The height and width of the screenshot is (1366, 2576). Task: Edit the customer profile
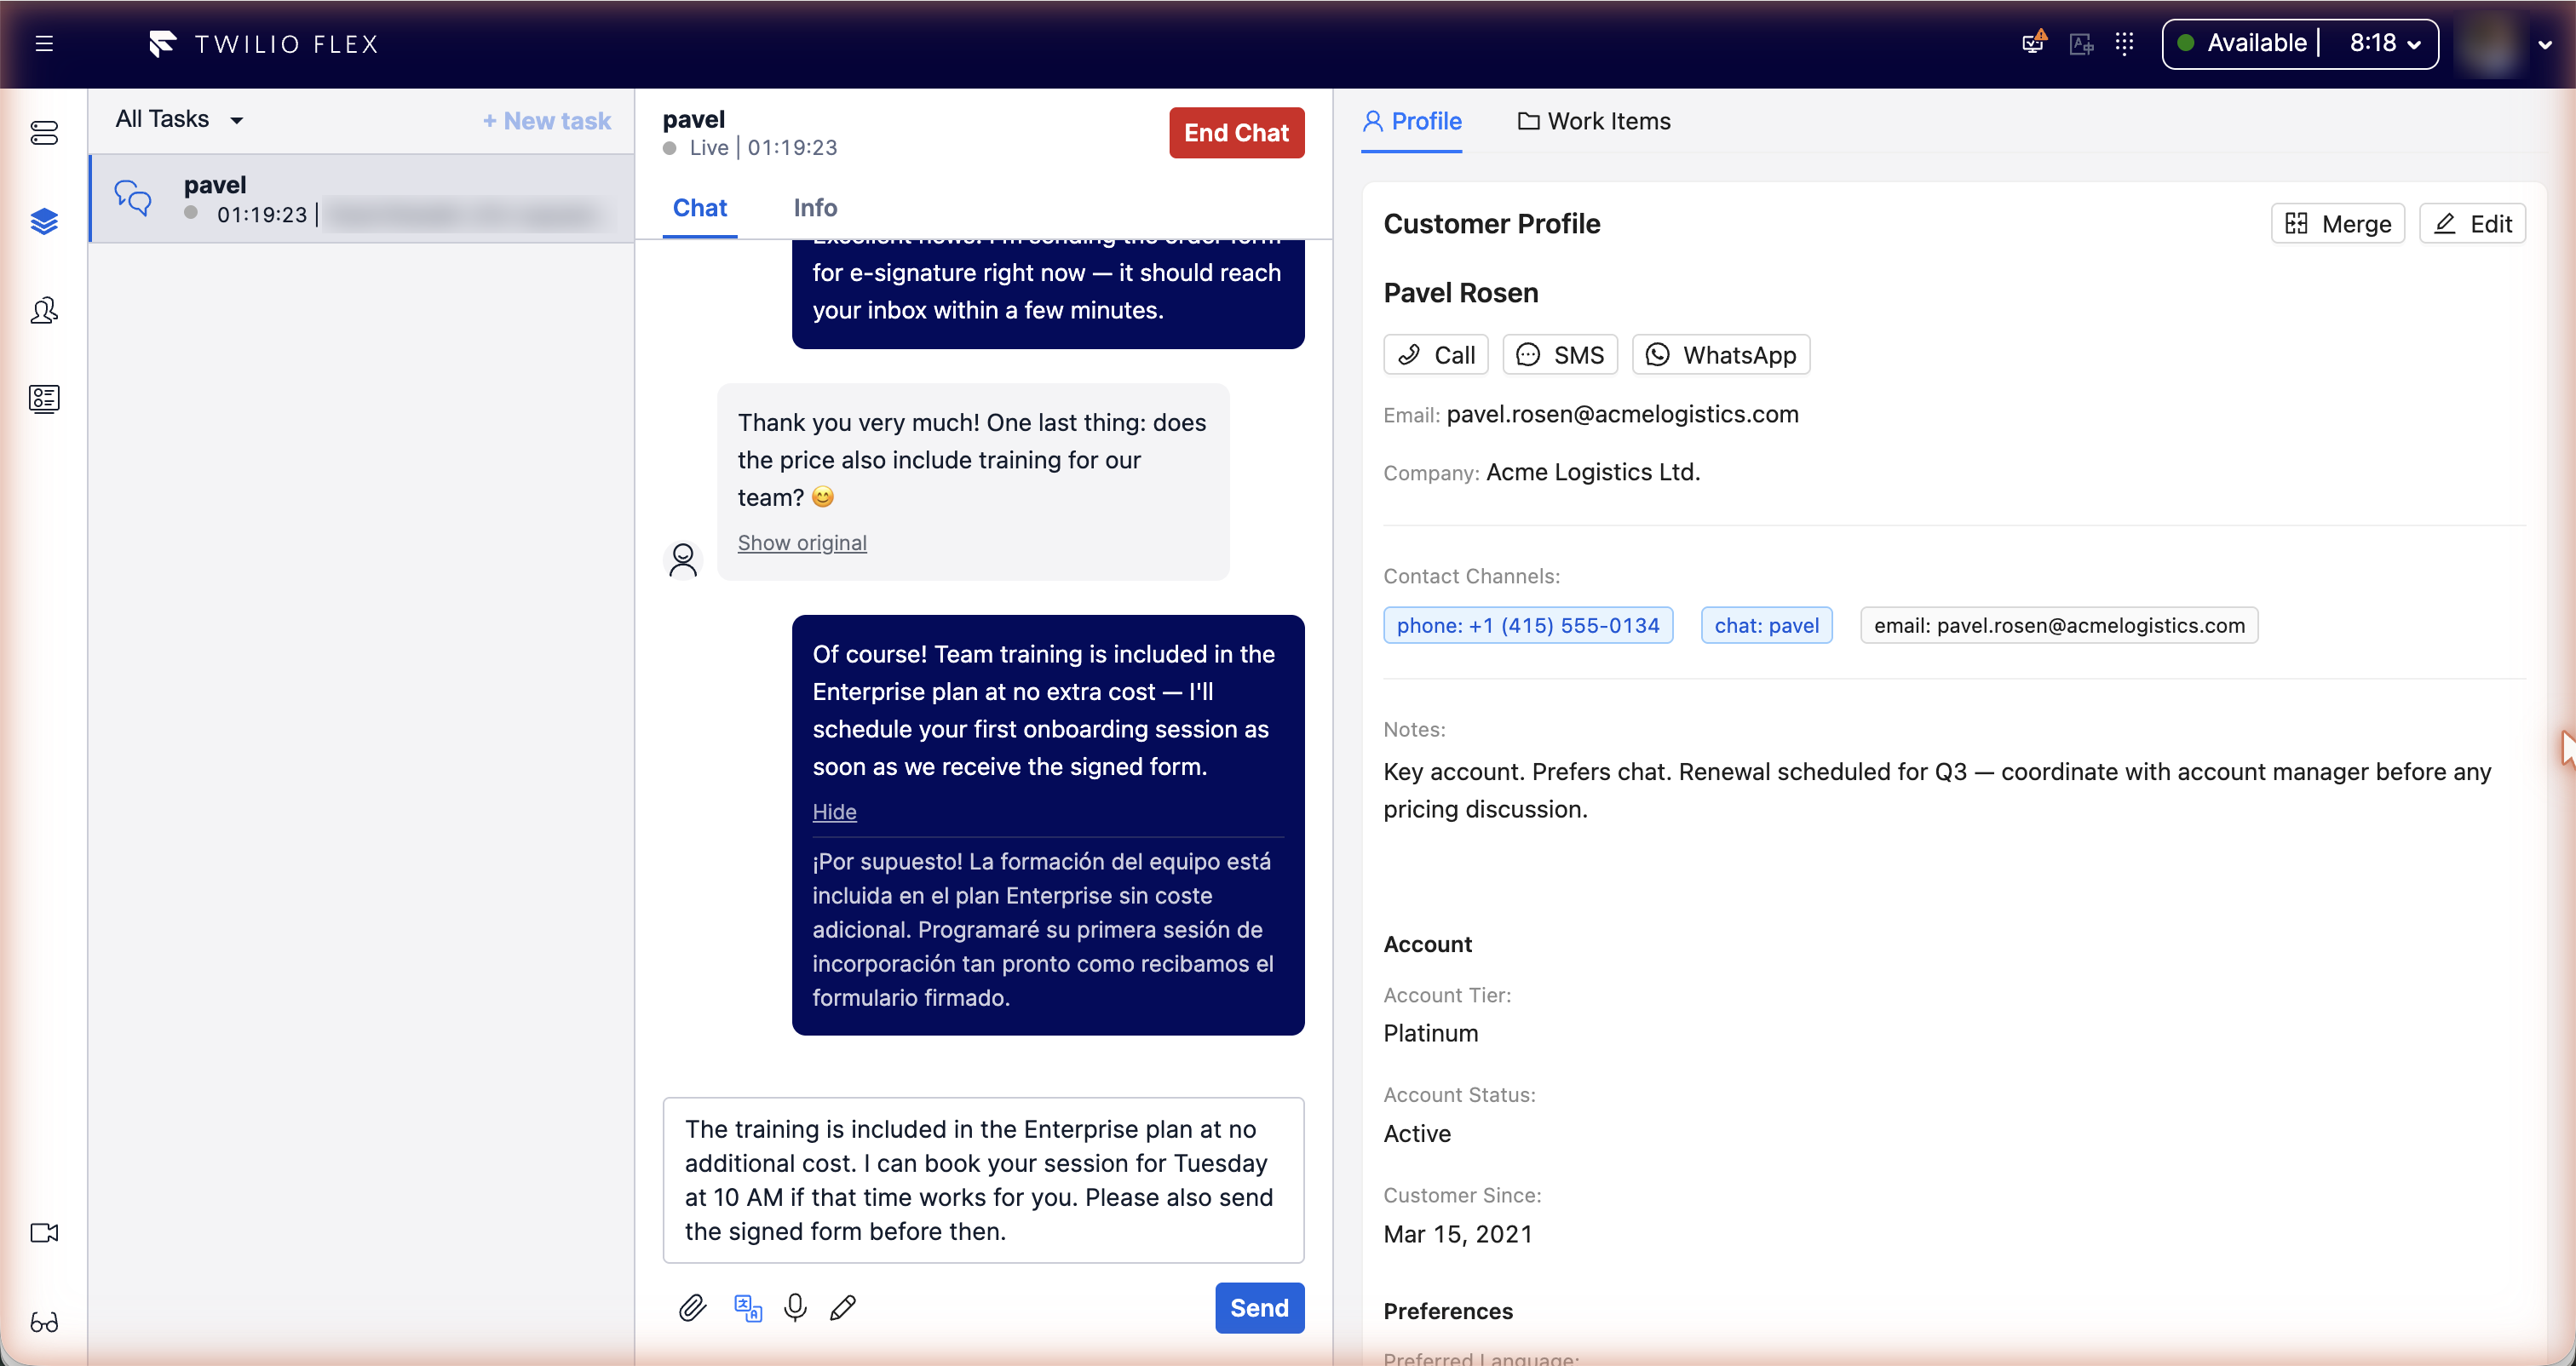point(2472,223)
